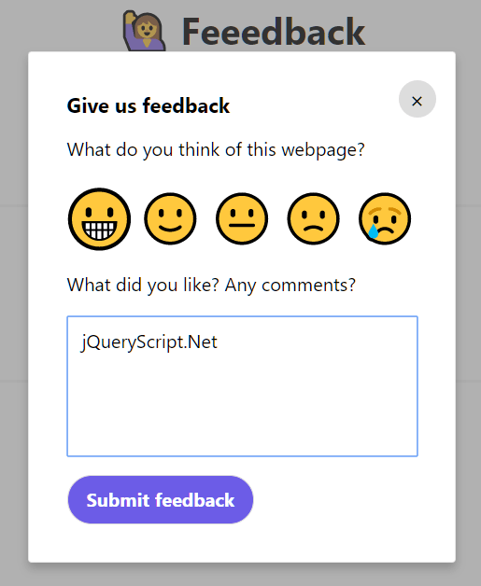
Task: Choose the crying face with tear emoji
Action: click(385, 218)
